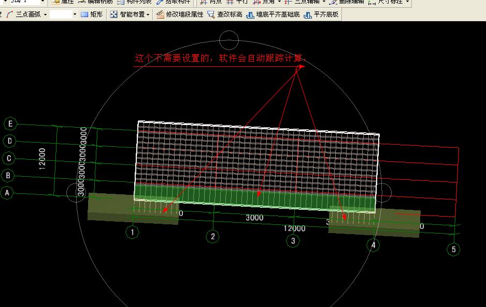Open the JLQ component name combo dropdown arrow
Image resolution: width=486 pixels, height=307 pixels.
(43, 2)
